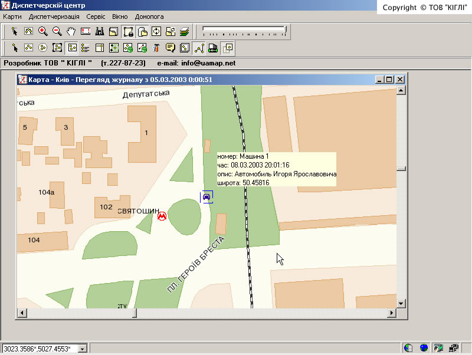Viewport: 472px width, 355px height.
Task: Open the map layers stack icon
Action: 184,31
